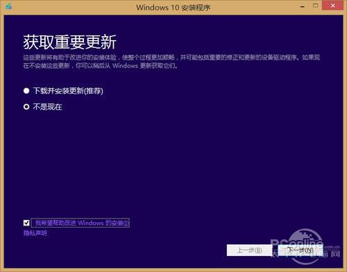Click the "获取重要更新" heading text
This screenshot has width=347, height=272.
[x=69, y=42]
